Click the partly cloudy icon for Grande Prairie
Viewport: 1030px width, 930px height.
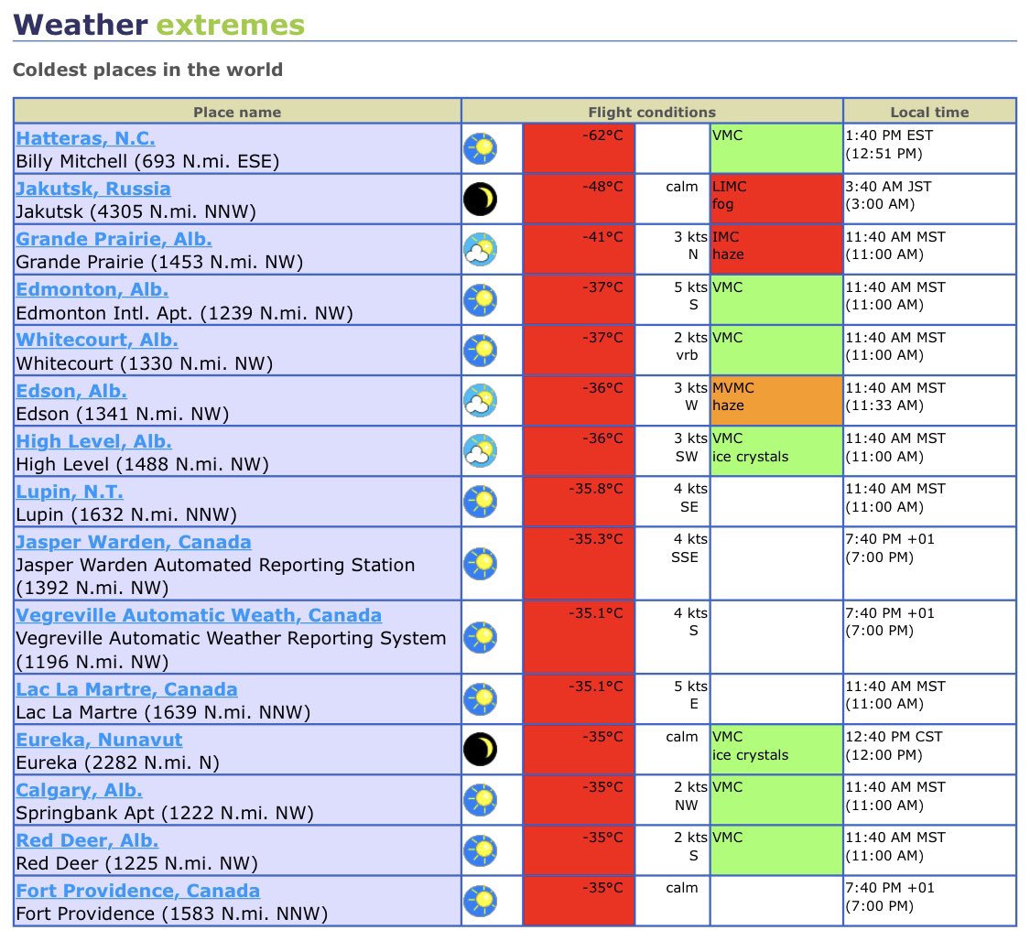click(480, 250)
